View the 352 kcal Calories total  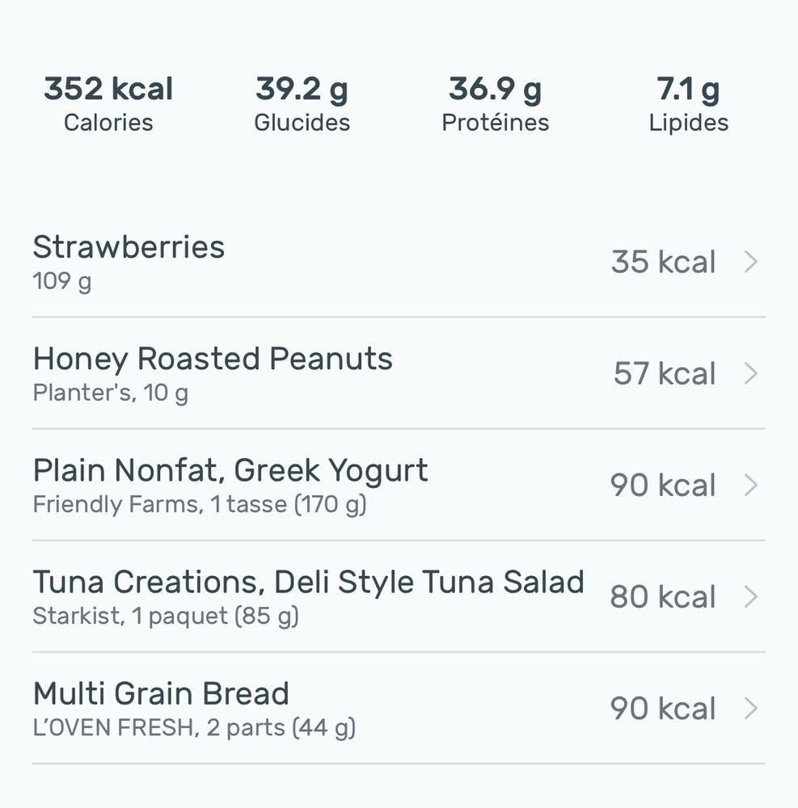click(108, 103)
